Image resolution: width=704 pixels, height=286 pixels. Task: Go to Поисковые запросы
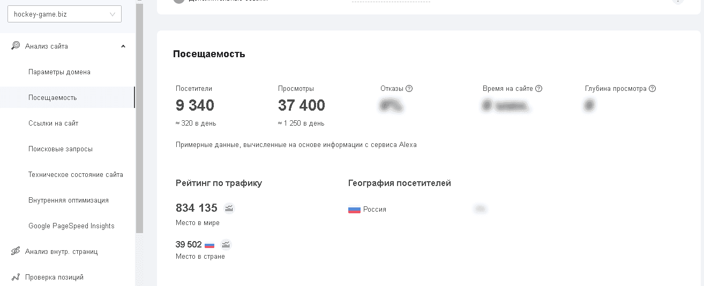click(x=61, y=149)
